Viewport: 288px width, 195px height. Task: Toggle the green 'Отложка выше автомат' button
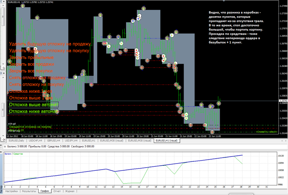(x=34, y=104)
